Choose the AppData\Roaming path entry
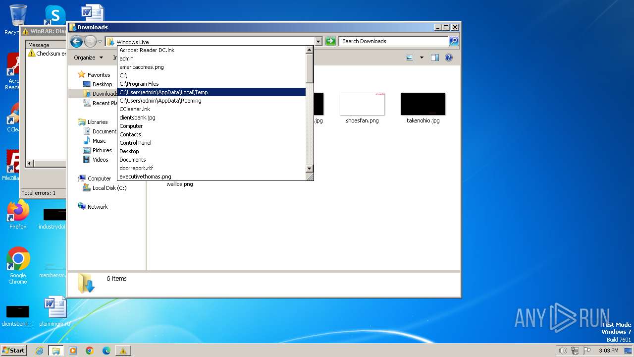This screenshot has height=357, width=634. [x=211, y=101]
